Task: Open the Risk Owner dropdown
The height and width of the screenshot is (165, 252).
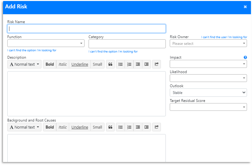Action: pos(208,44)
